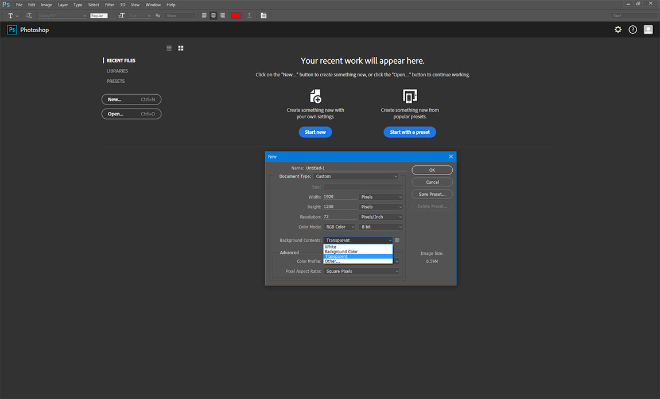Click Save Preset... button
This screenshot has width=660, height=399.
click(432, 194)
